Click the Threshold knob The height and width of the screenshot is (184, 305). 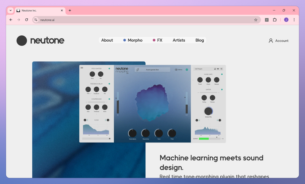coord(96,107)
